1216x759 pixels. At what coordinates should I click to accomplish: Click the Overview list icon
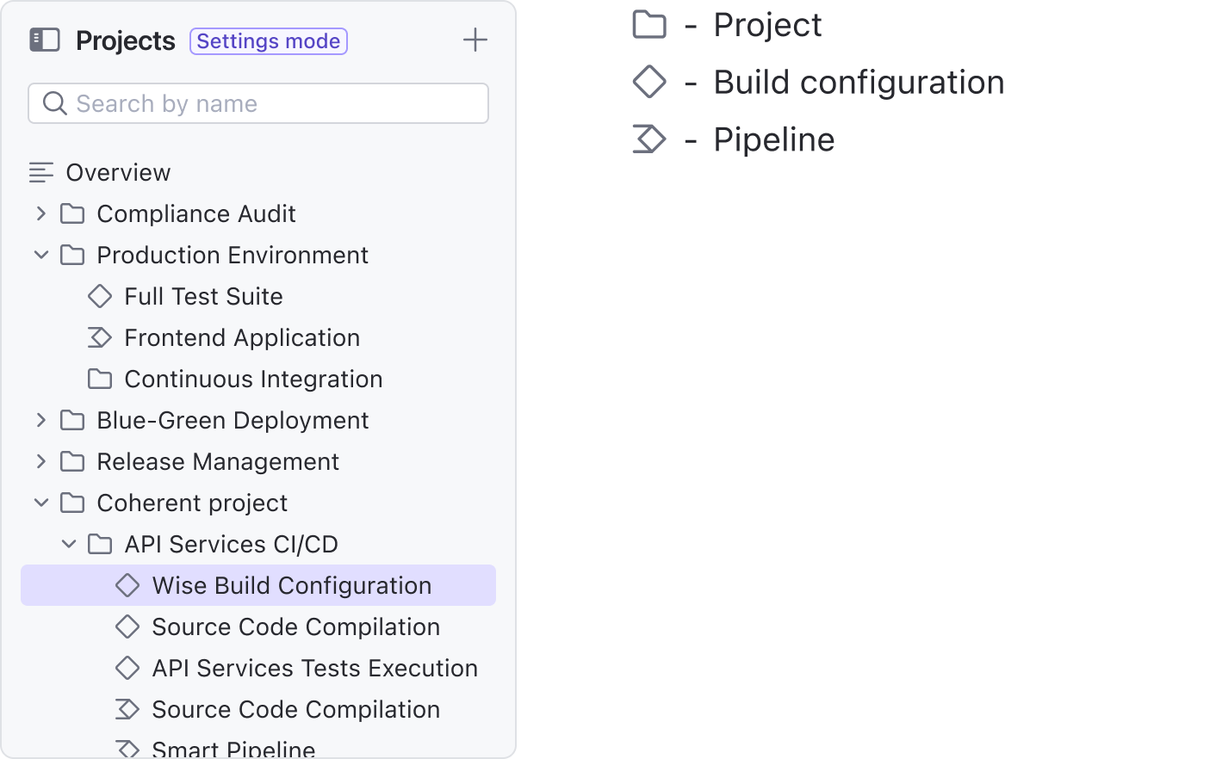[41, 172]
